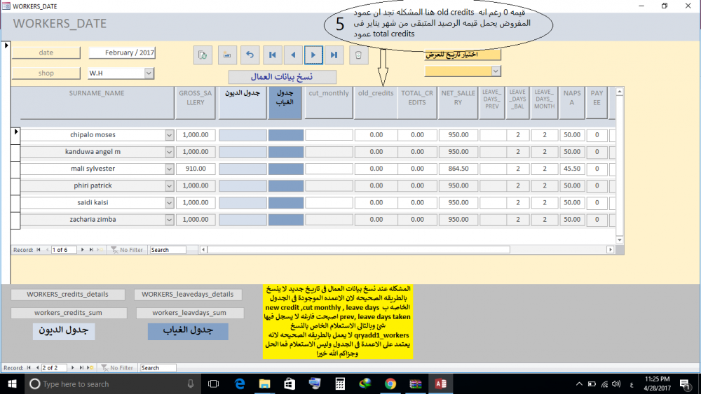This screenshot has height=394, width=701.
Task: Jump to last record using toolbar button
Action: pyautogui.click(x=334, y=54)
